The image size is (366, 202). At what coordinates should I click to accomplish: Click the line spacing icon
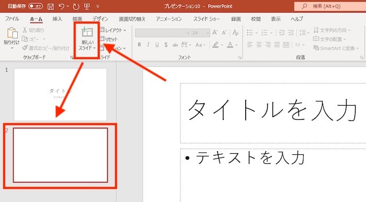pyautogui.click(x=303, y=32)
